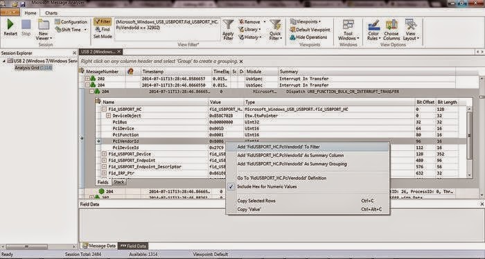Dismiss the grouping hint bar
The width and height of the screenshot is (485, 259).
pos(241,62)
